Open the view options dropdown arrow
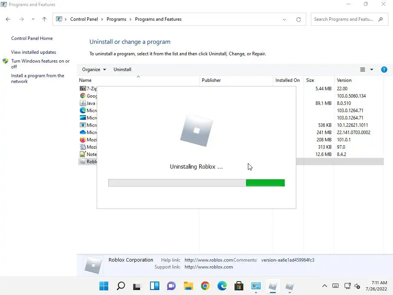The image size is (393, 295). coord(372,70)
